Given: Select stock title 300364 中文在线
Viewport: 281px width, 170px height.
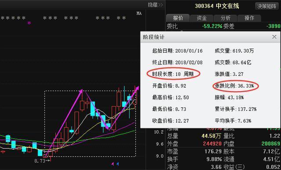Looking at the screenshot, I should coord(217,6).
